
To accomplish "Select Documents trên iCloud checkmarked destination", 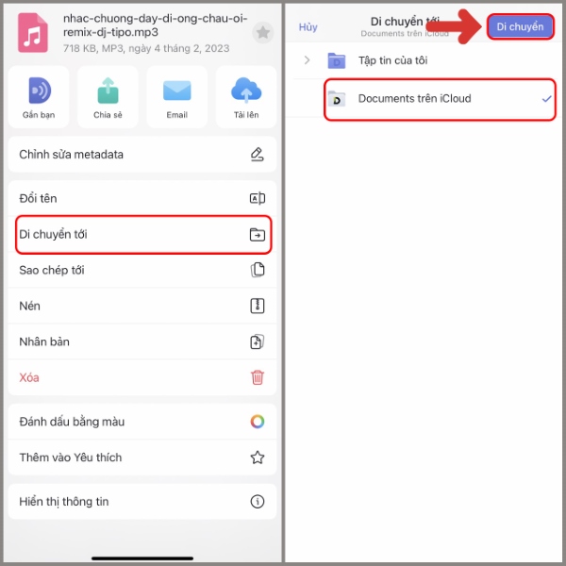I will click(x=440, y=99).
